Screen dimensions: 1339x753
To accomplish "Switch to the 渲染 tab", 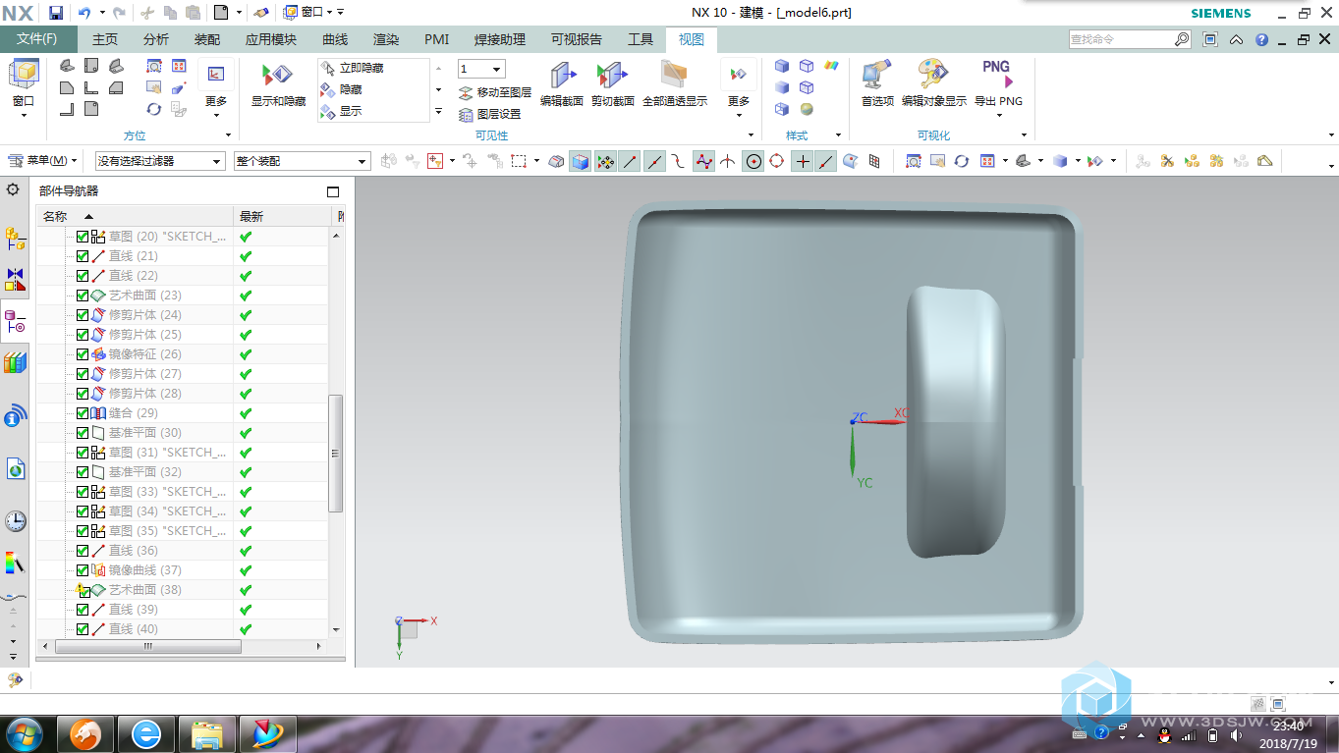I will click(386, 39).
